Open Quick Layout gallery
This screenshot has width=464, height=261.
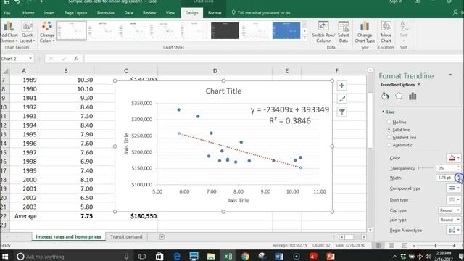(28, 32)
